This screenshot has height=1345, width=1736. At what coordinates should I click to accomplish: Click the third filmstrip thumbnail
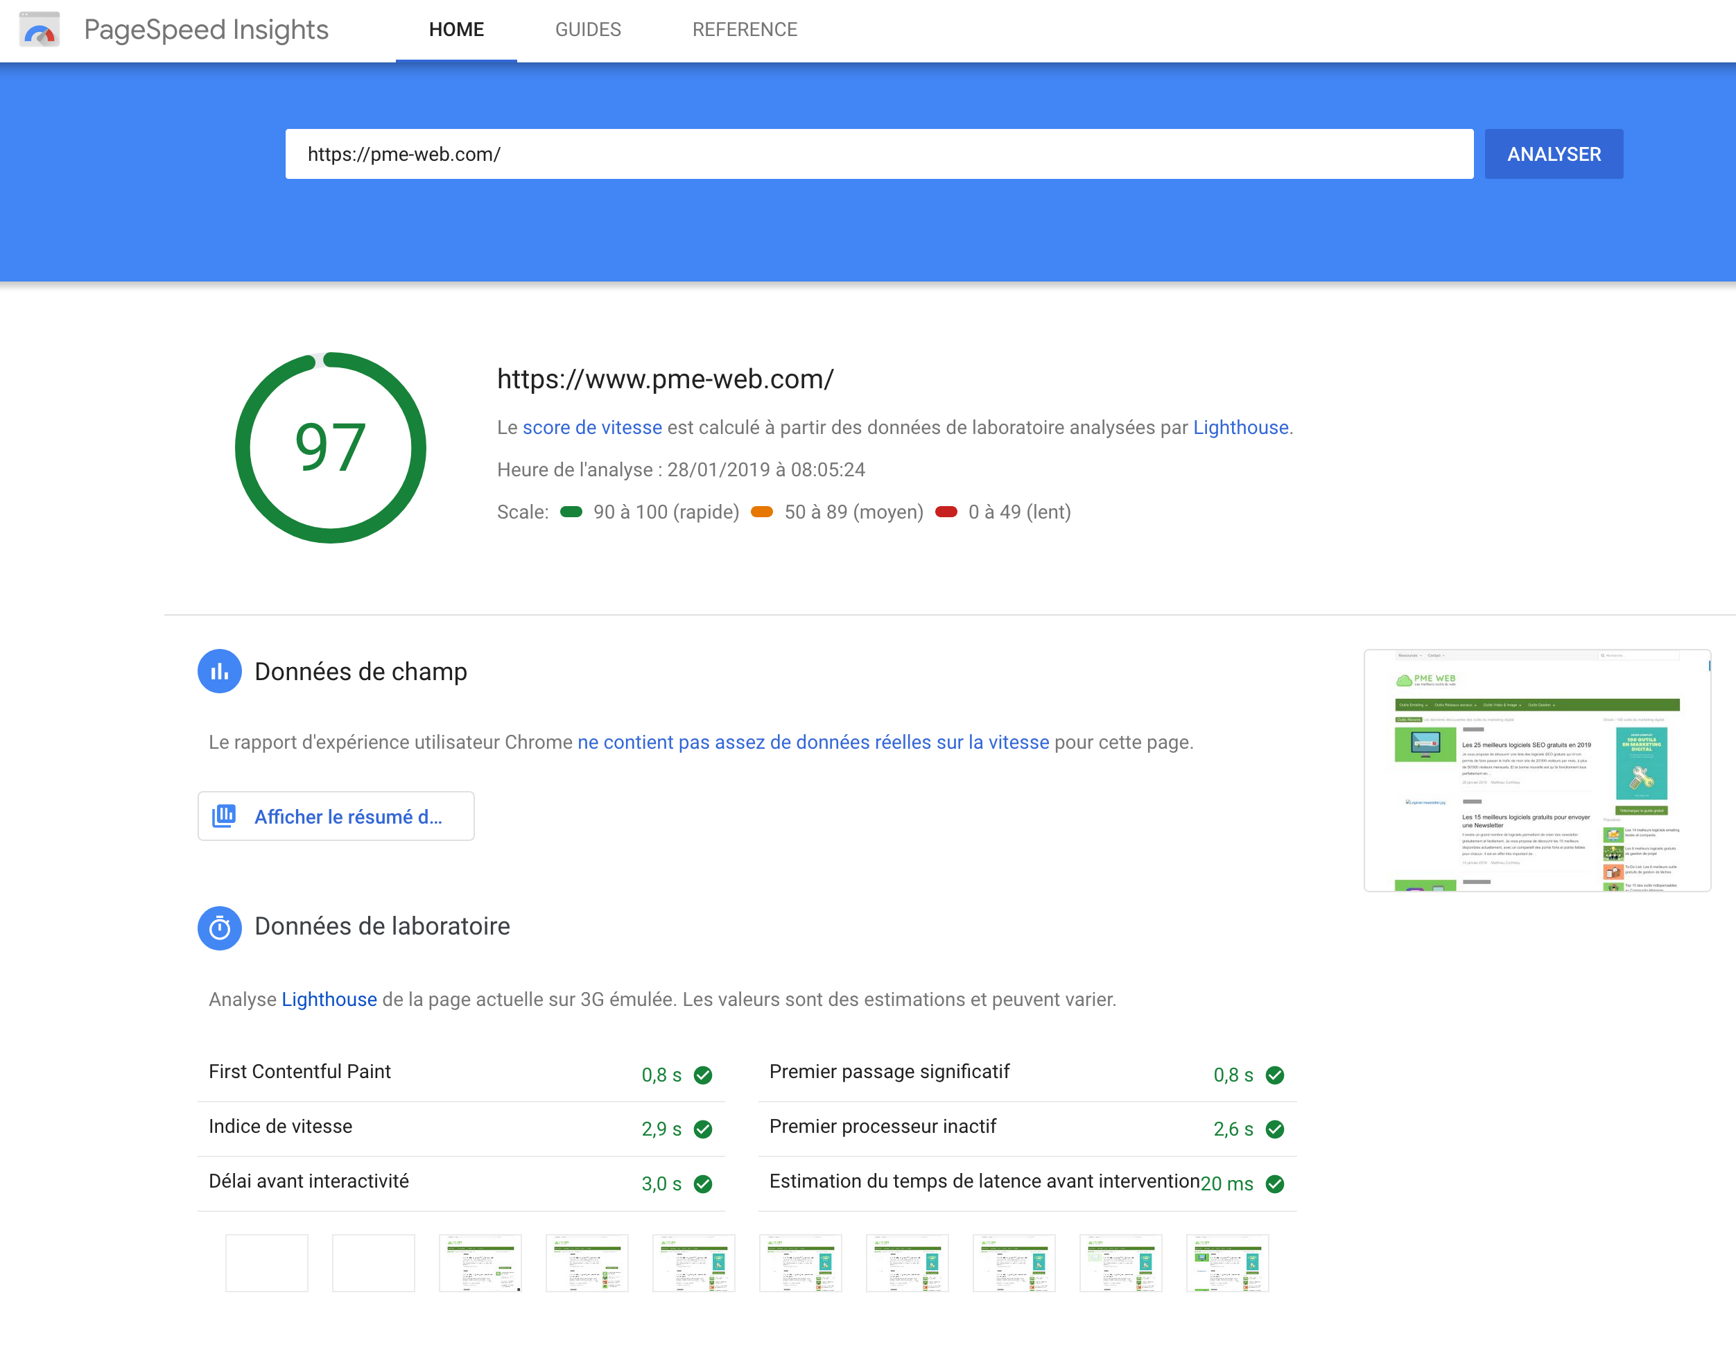tap(480, 1263)
